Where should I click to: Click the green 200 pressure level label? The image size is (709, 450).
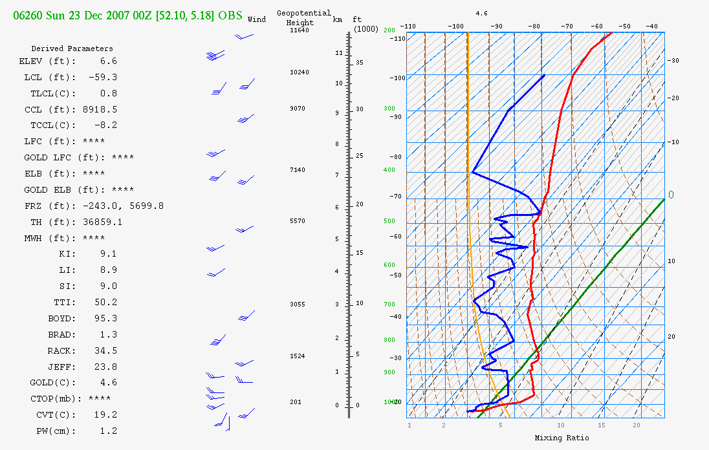point(389,30)
